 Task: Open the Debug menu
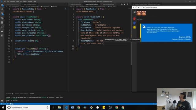point(24,1)
